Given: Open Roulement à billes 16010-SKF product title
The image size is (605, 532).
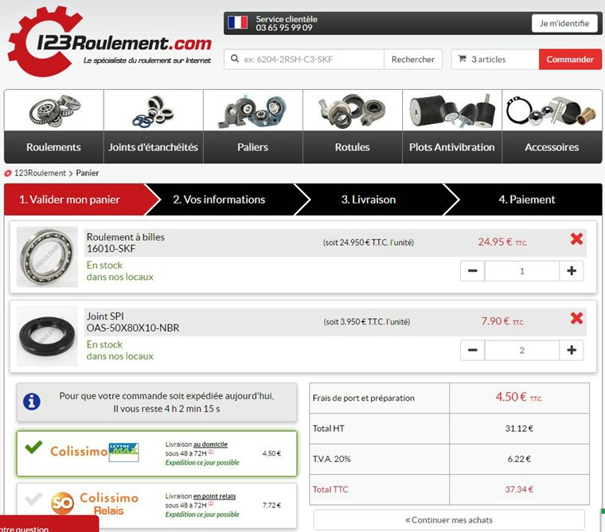Looking at the screenshot, I should [x=126, y=243].
